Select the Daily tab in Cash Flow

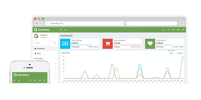[171, 53]
